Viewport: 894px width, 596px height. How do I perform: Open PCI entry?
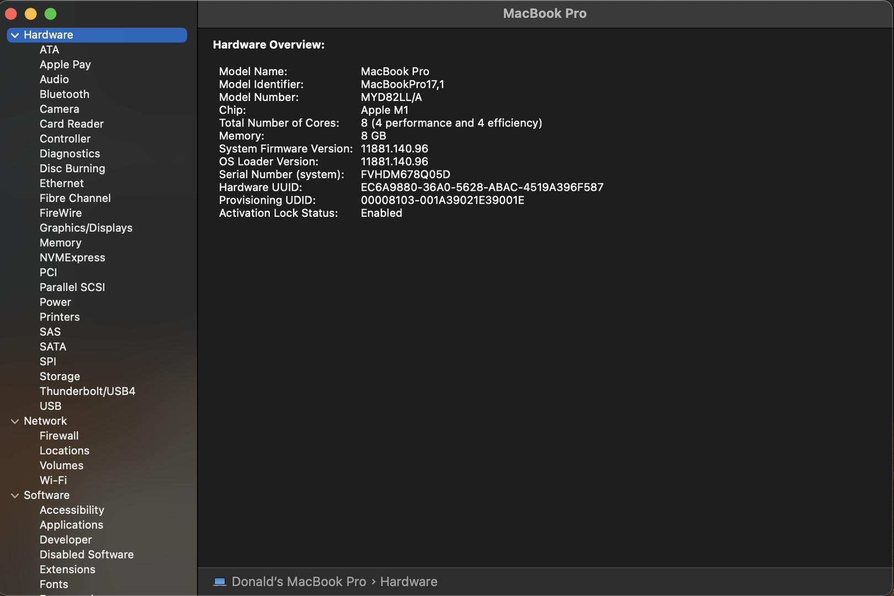(49, 273)
